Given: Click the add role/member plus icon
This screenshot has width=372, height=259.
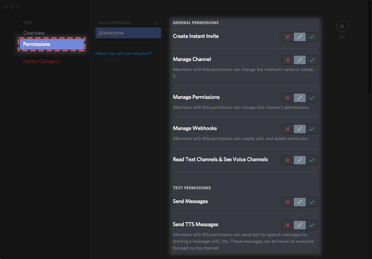Looking at the screenshot, I should pyautogui.click(x=155, y=23).
